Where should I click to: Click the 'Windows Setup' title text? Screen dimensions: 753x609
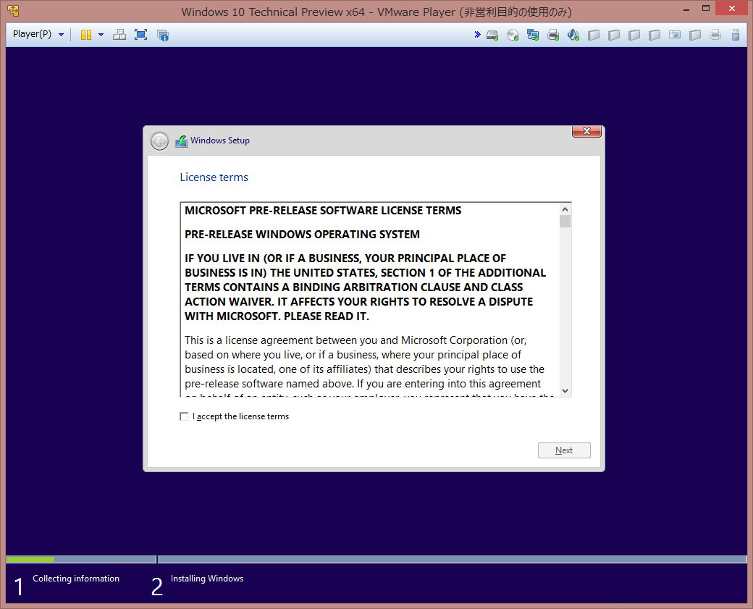220,140
